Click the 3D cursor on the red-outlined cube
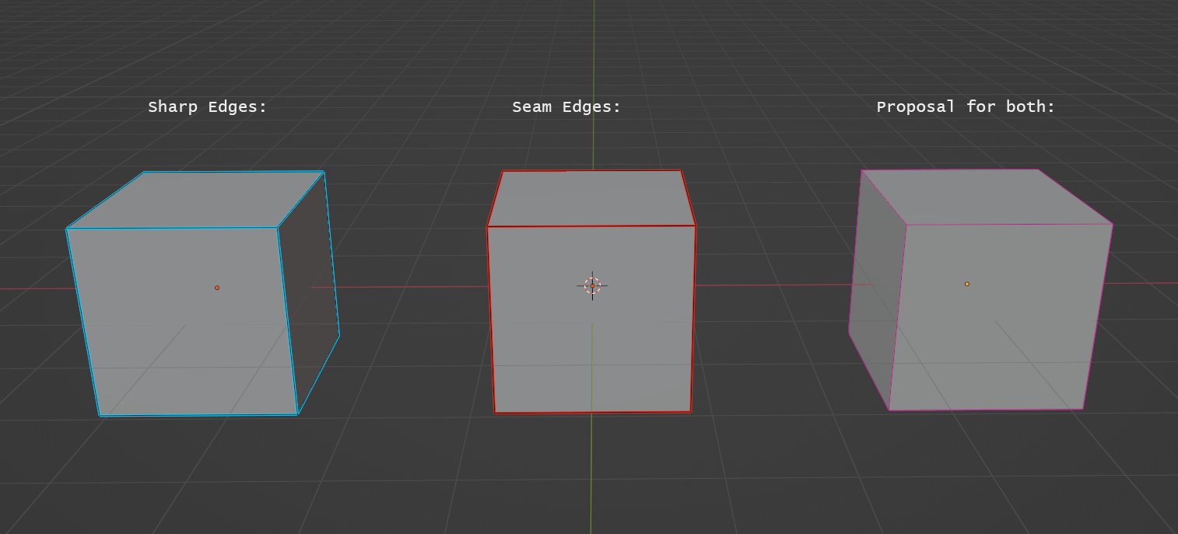 click(592, 286)
